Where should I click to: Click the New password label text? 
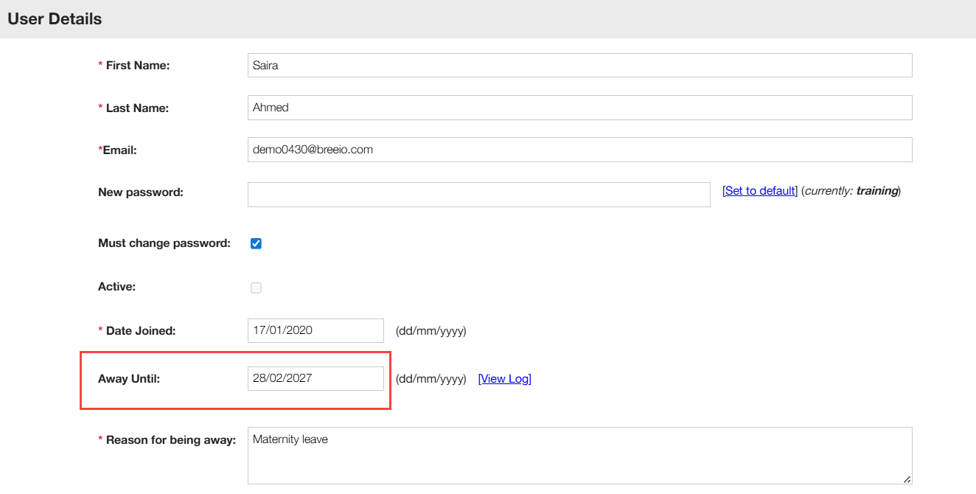(140, 192)
